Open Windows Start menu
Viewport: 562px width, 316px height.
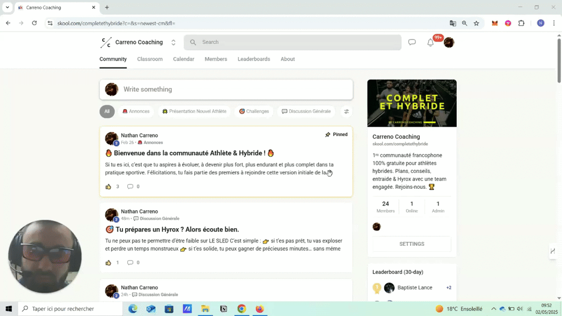(x=9, y=309)
